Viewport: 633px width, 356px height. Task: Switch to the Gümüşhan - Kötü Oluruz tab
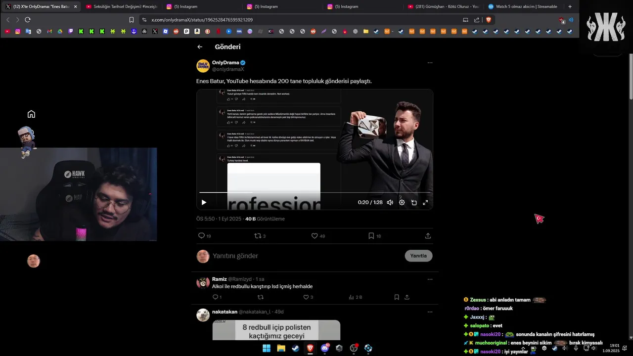click(444, 6)
